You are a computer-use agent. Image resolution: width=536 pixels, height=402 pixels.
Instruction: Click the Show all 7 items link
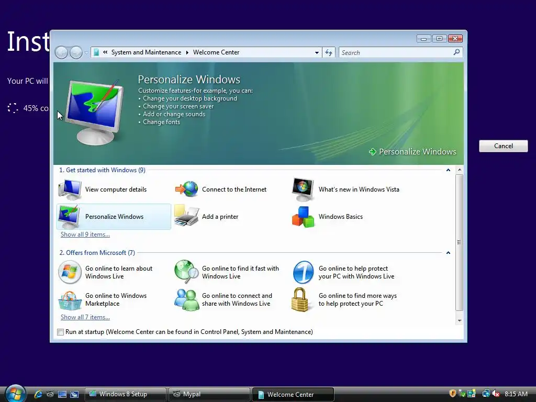coord(85,317)
